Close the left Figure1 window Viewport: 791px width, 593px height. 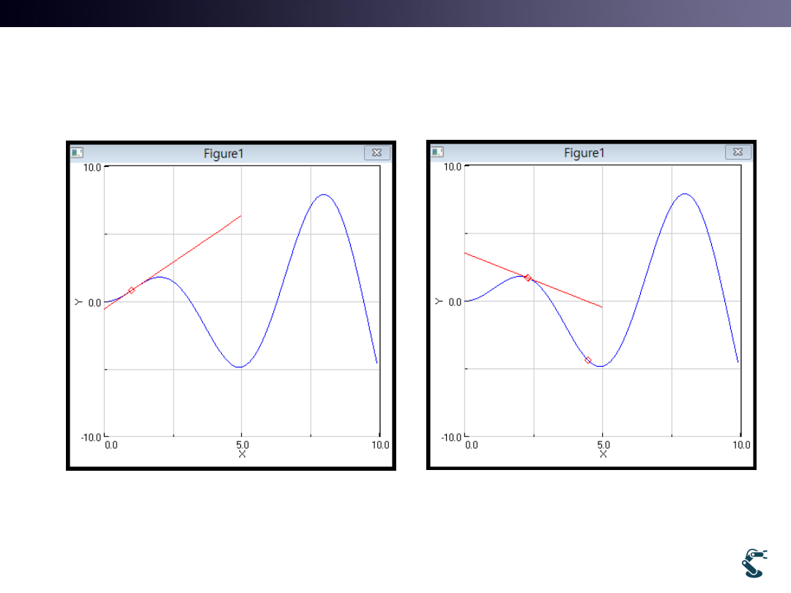(376, 152)
